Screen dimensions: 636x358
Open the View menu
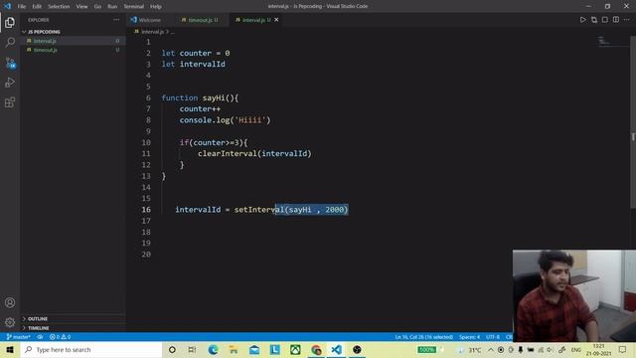(81, 6)
